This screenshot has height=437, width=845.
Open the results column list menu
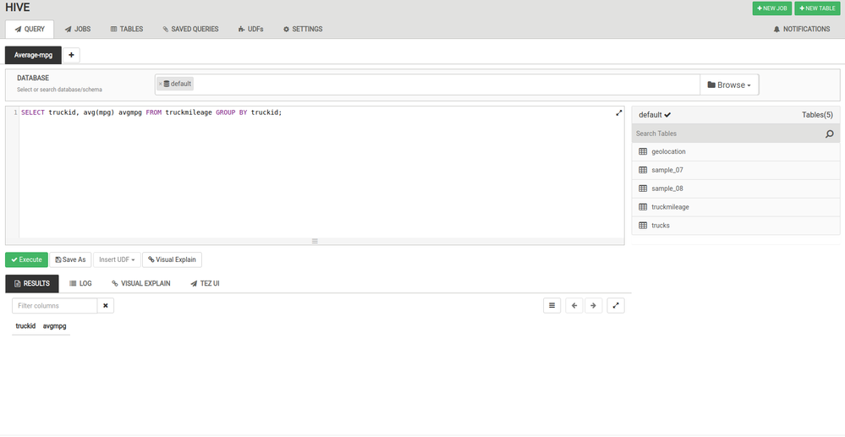tap(551, 305)
